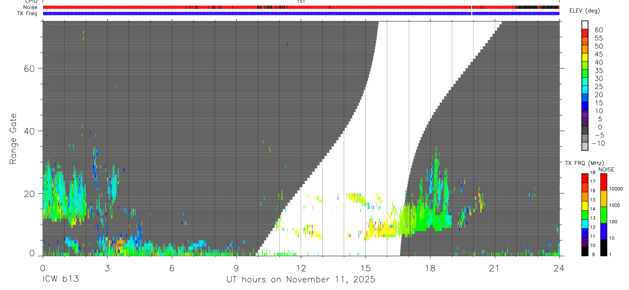
Task: Click the red 55–60 degree elevation swatch
Action: point(585,33)
